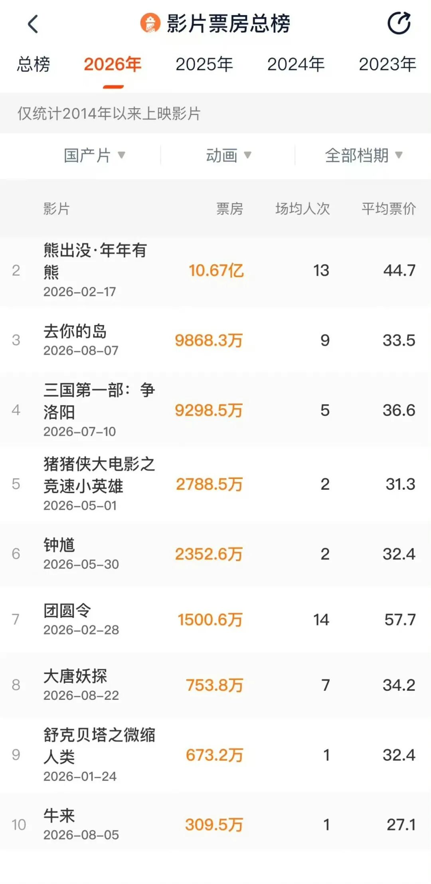Image resolution: width=431 pixels, height=884 pixels.
Task: Tap the back arrow icon
Action: (33, 24)
